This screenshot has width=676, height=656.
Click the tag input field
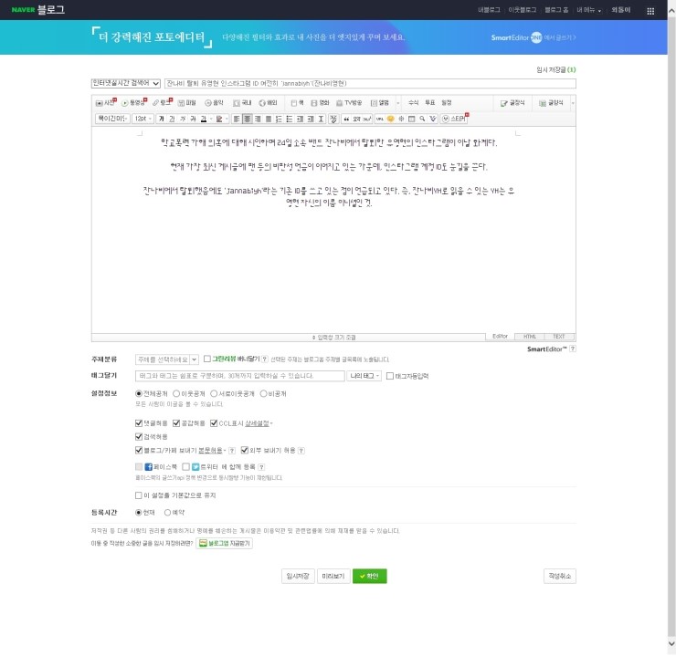pos(239,376)
